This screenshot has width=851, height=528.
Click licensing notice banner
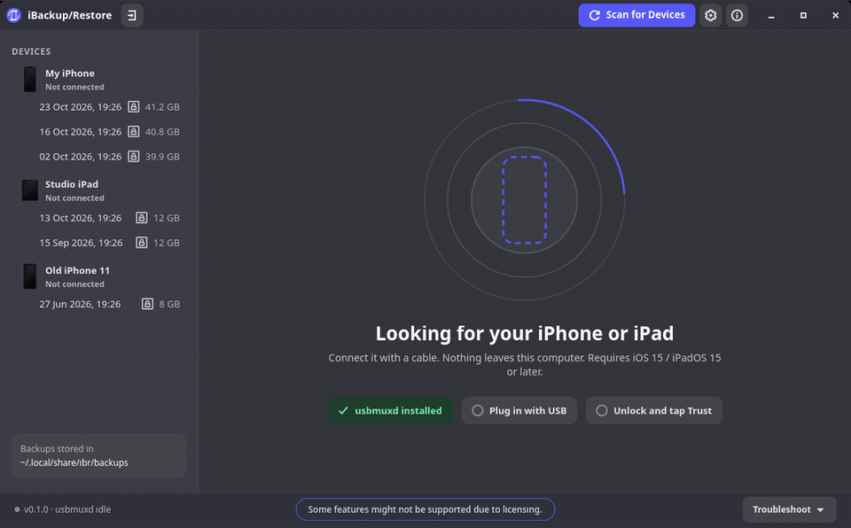[425, 509]
